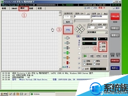Select the 忽略 ignore radio option

(84, 61)
